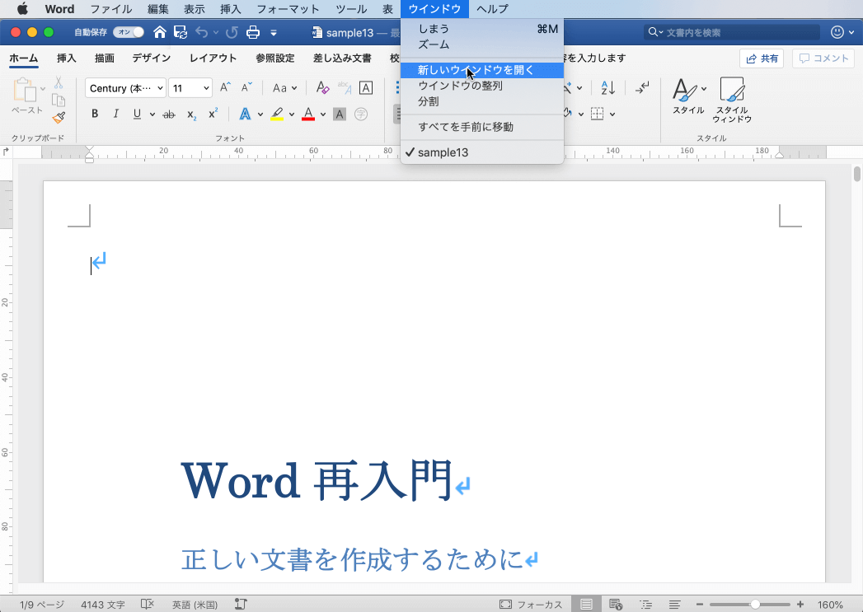Expand the undo history arrow
The height and width of the screenshot is (612, 863).
pos(216,32)
